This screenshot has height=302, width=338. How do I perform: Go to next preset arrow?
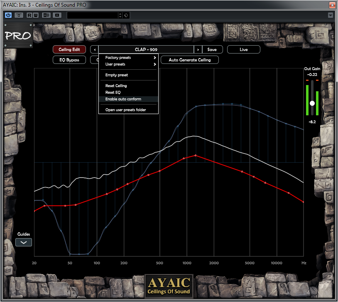[x=198, y=49]
